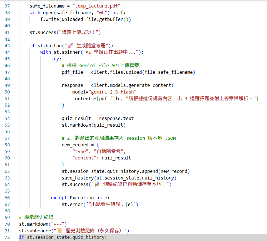The height and width of the screenshot is (241, 267).
Task: Click st.error on line 67
Action: [72, 204]
